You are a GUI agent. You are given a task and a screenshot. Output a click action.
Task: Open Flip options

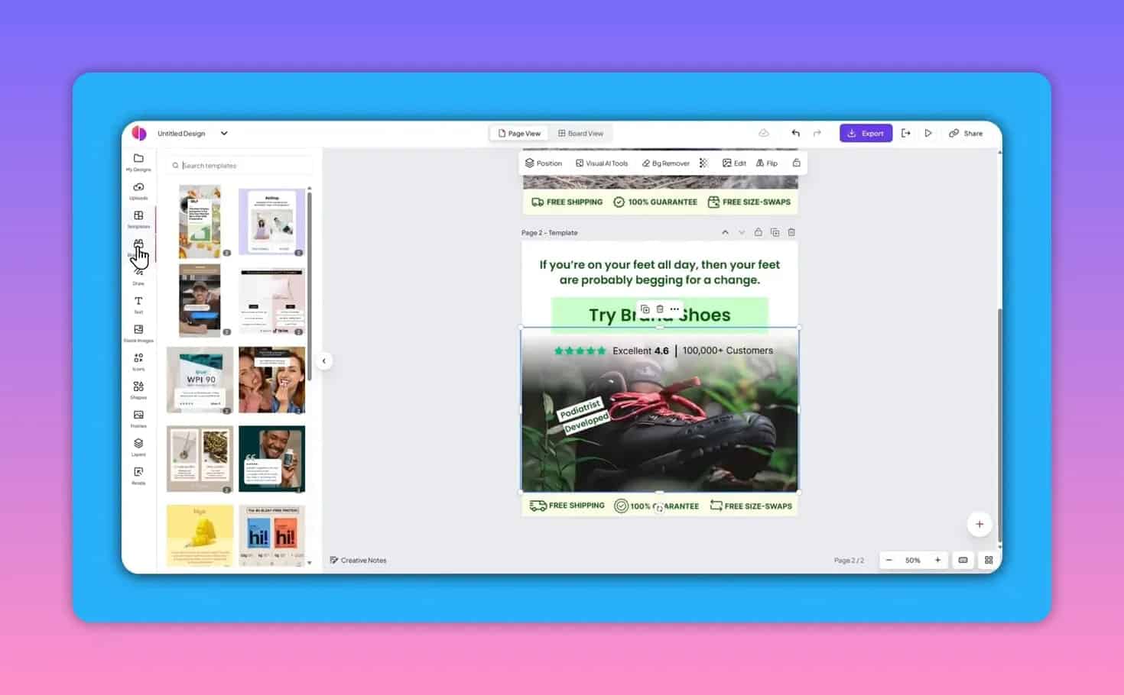767,163
